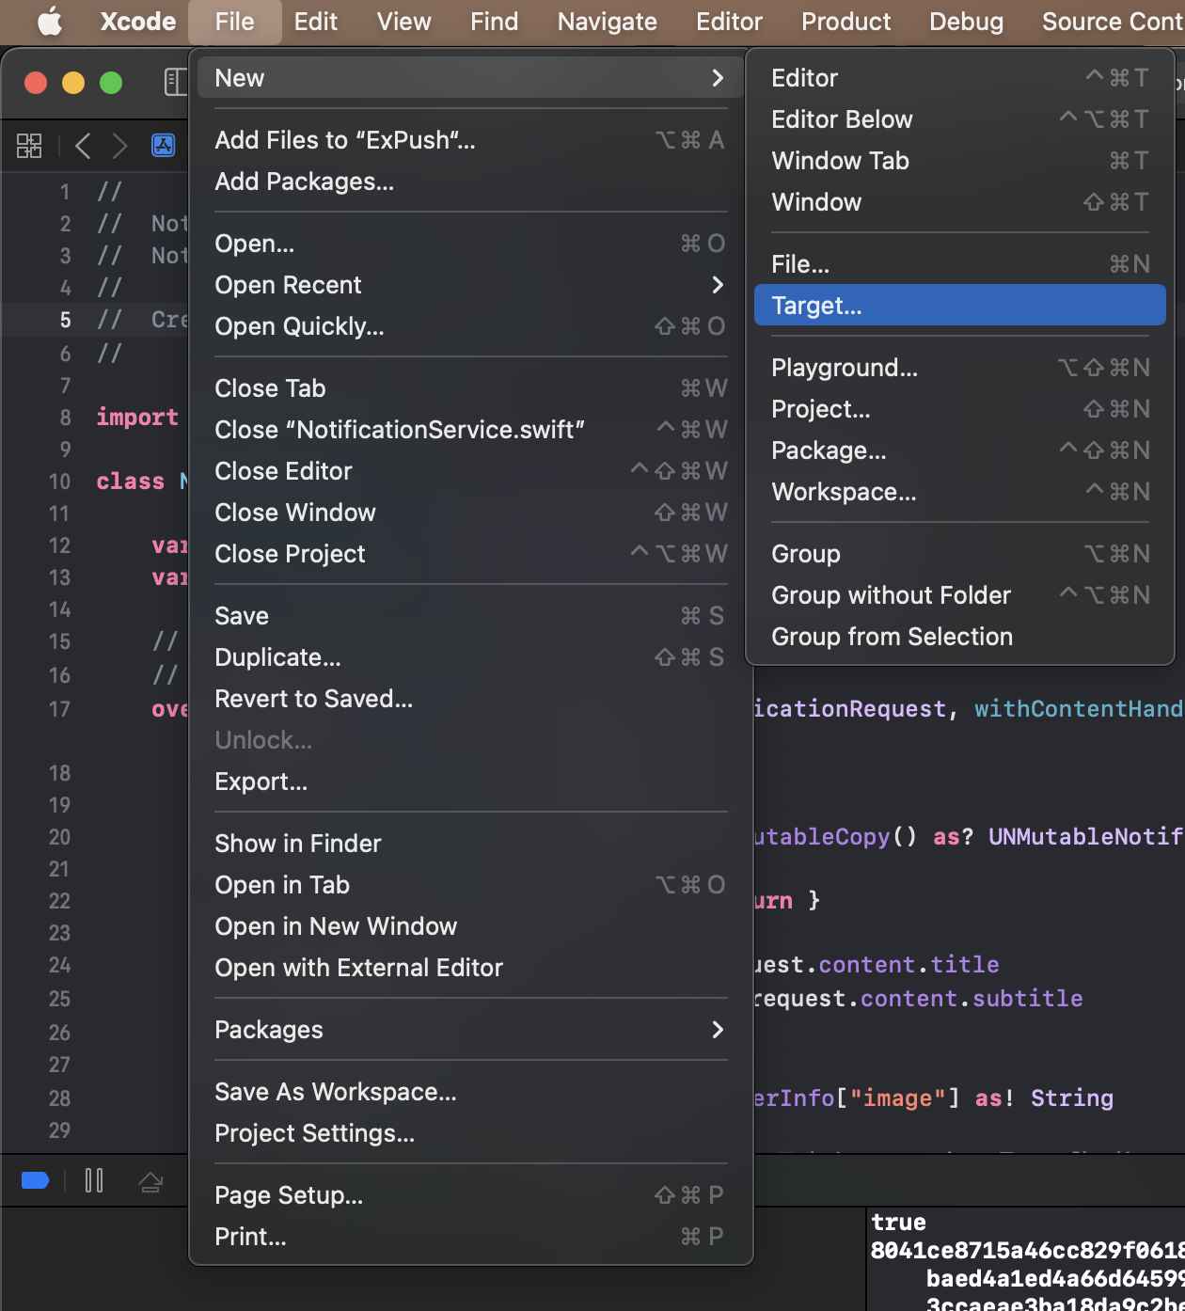Click the "true" console output line

[x=898, y=1223]
